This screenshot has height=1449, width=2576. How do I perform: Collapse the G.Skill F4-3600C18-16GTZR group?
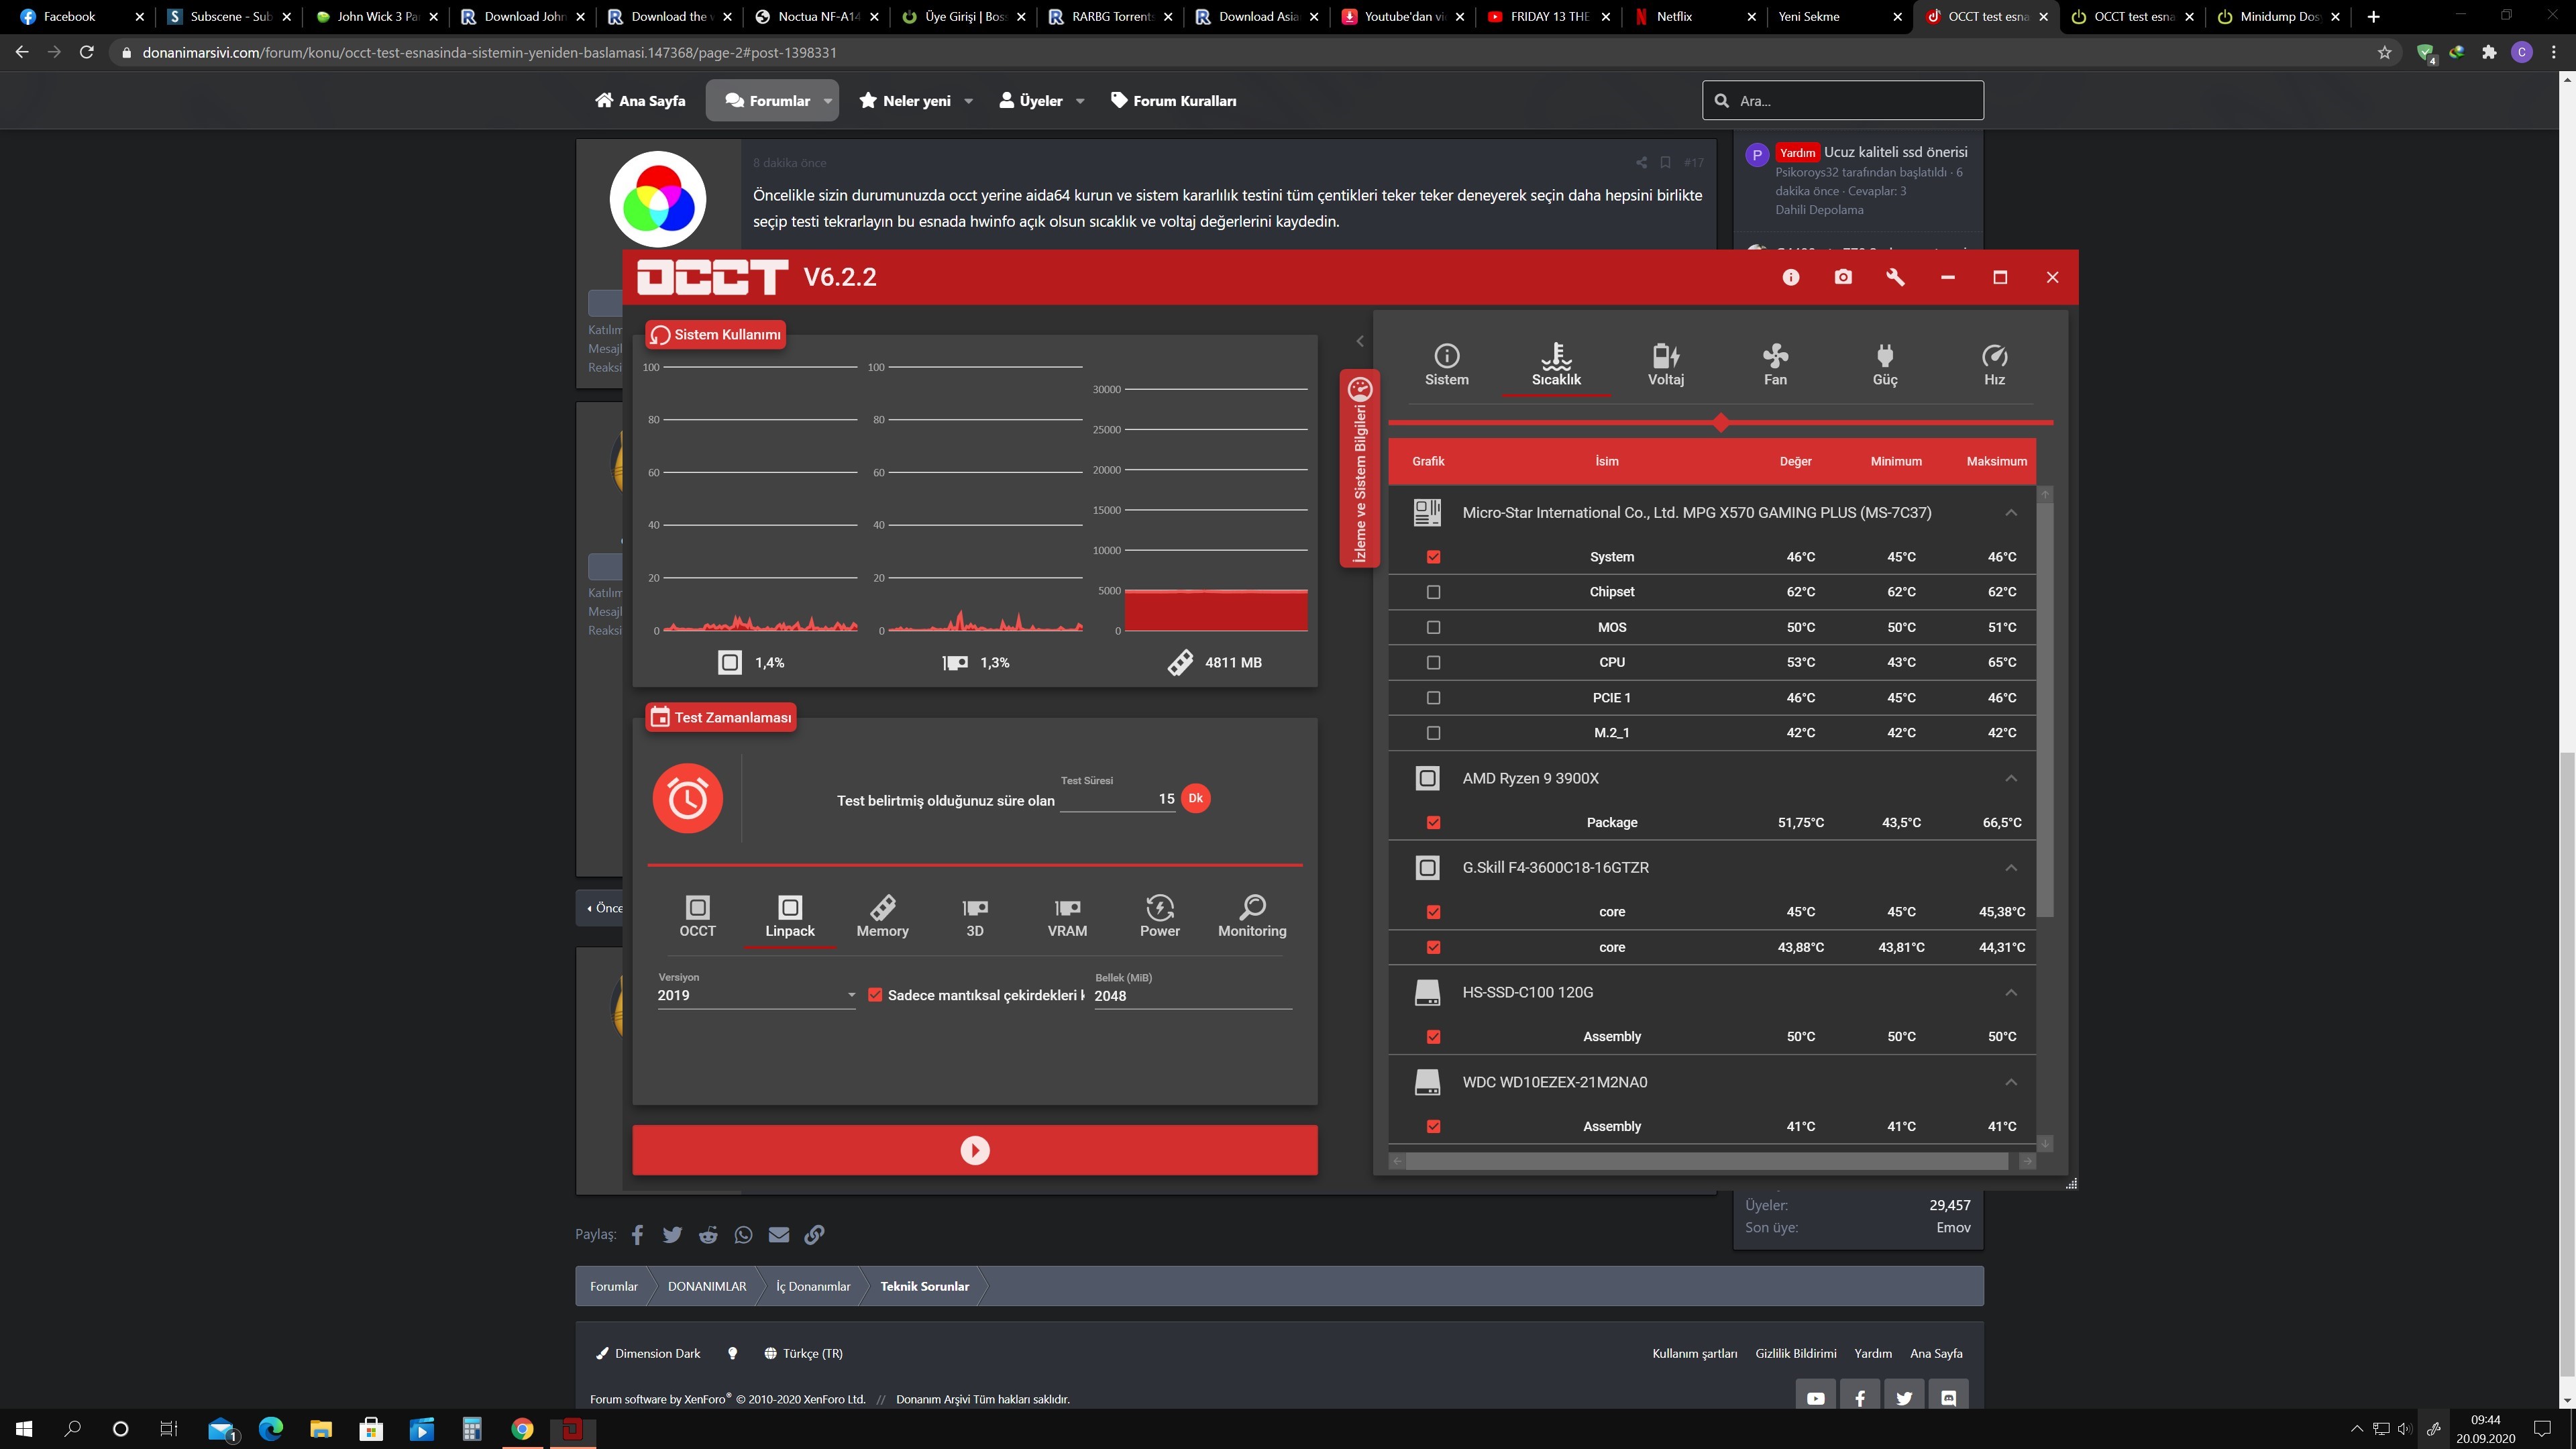click(x=2010, y=867)
